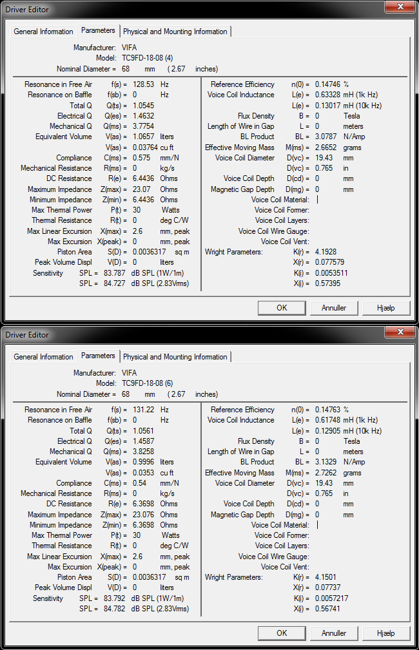The height and width of the screenshot is (650, 419).
Task: Select the SPL value 83.787
Action: [x=114, y=273]
